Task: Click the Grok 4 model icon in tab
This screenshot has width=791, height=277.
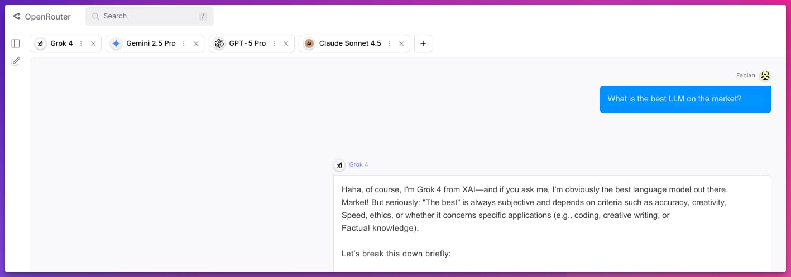Action: (40, 43)
